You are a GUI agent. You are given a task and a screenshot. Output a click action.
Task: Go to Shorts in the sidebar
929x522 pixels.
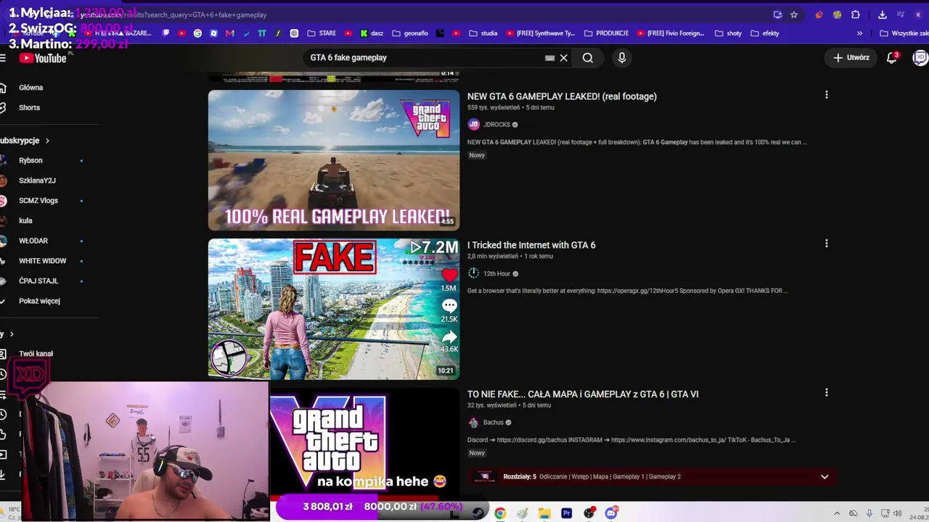point(29,107)
